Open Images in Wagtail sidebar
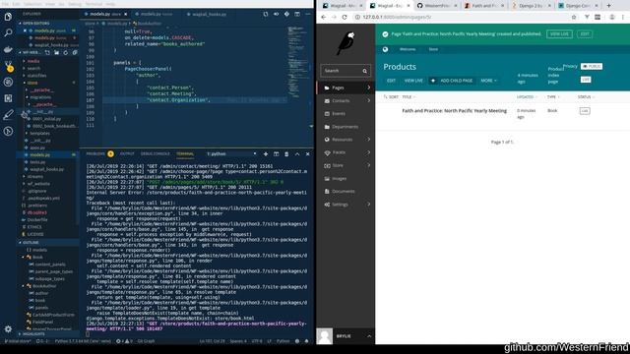Viewport: 630px width, 354px height. click(339, 178)
